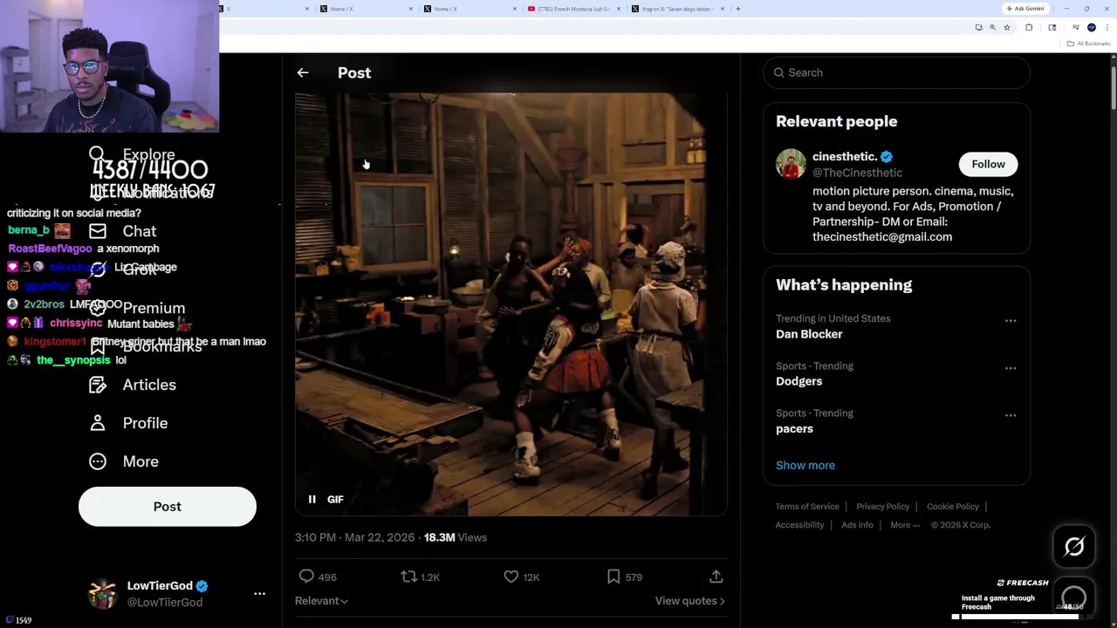Open the Dan Blocker trending topic
This screenshot has width=1117, height=628.
(x=809, y=334)
